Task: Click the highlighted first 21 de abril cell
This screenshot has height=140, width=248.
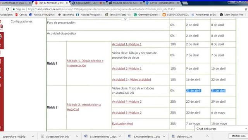Action: pyautogui.click(x=193, y=91)
